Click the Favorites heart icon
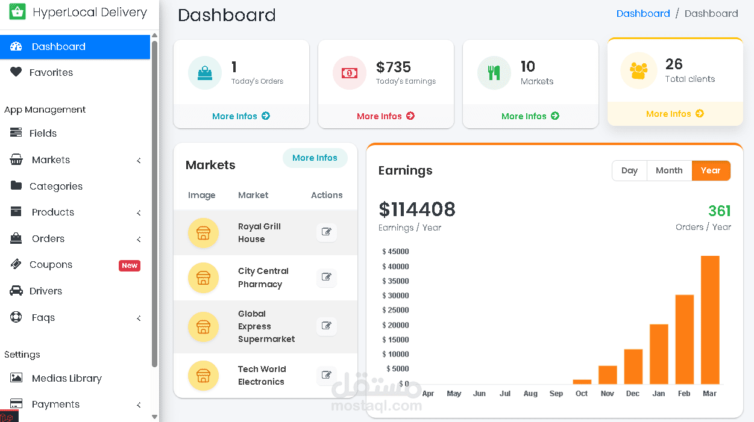754x422 pixels. [16, 72]
